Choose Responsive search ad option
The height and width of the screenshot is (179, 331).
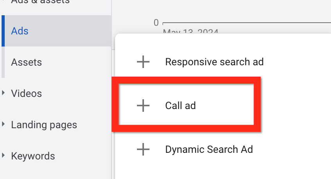(x=214, y=62)
